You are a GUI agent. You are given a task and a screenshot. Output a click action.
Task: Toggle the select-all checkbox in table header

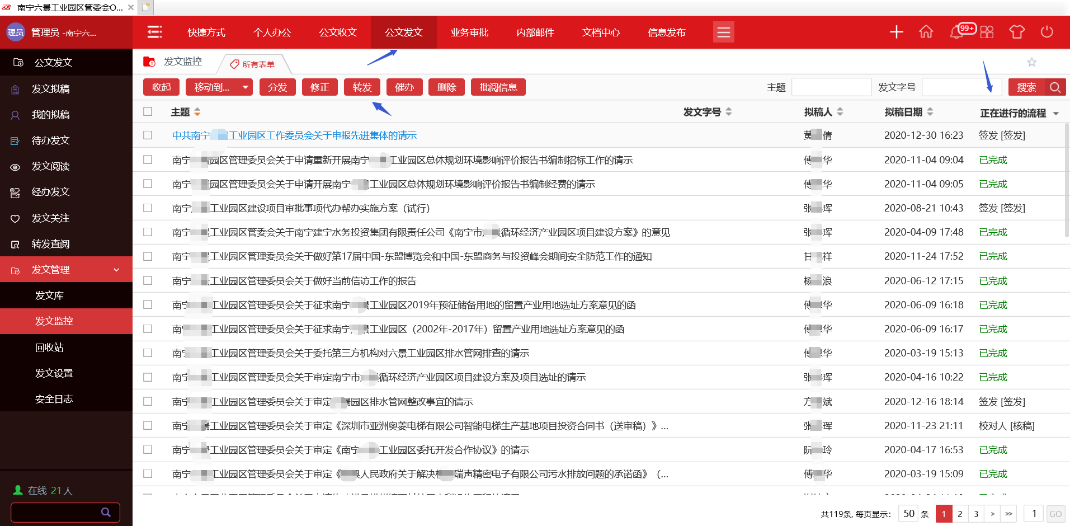click(148, 111)
